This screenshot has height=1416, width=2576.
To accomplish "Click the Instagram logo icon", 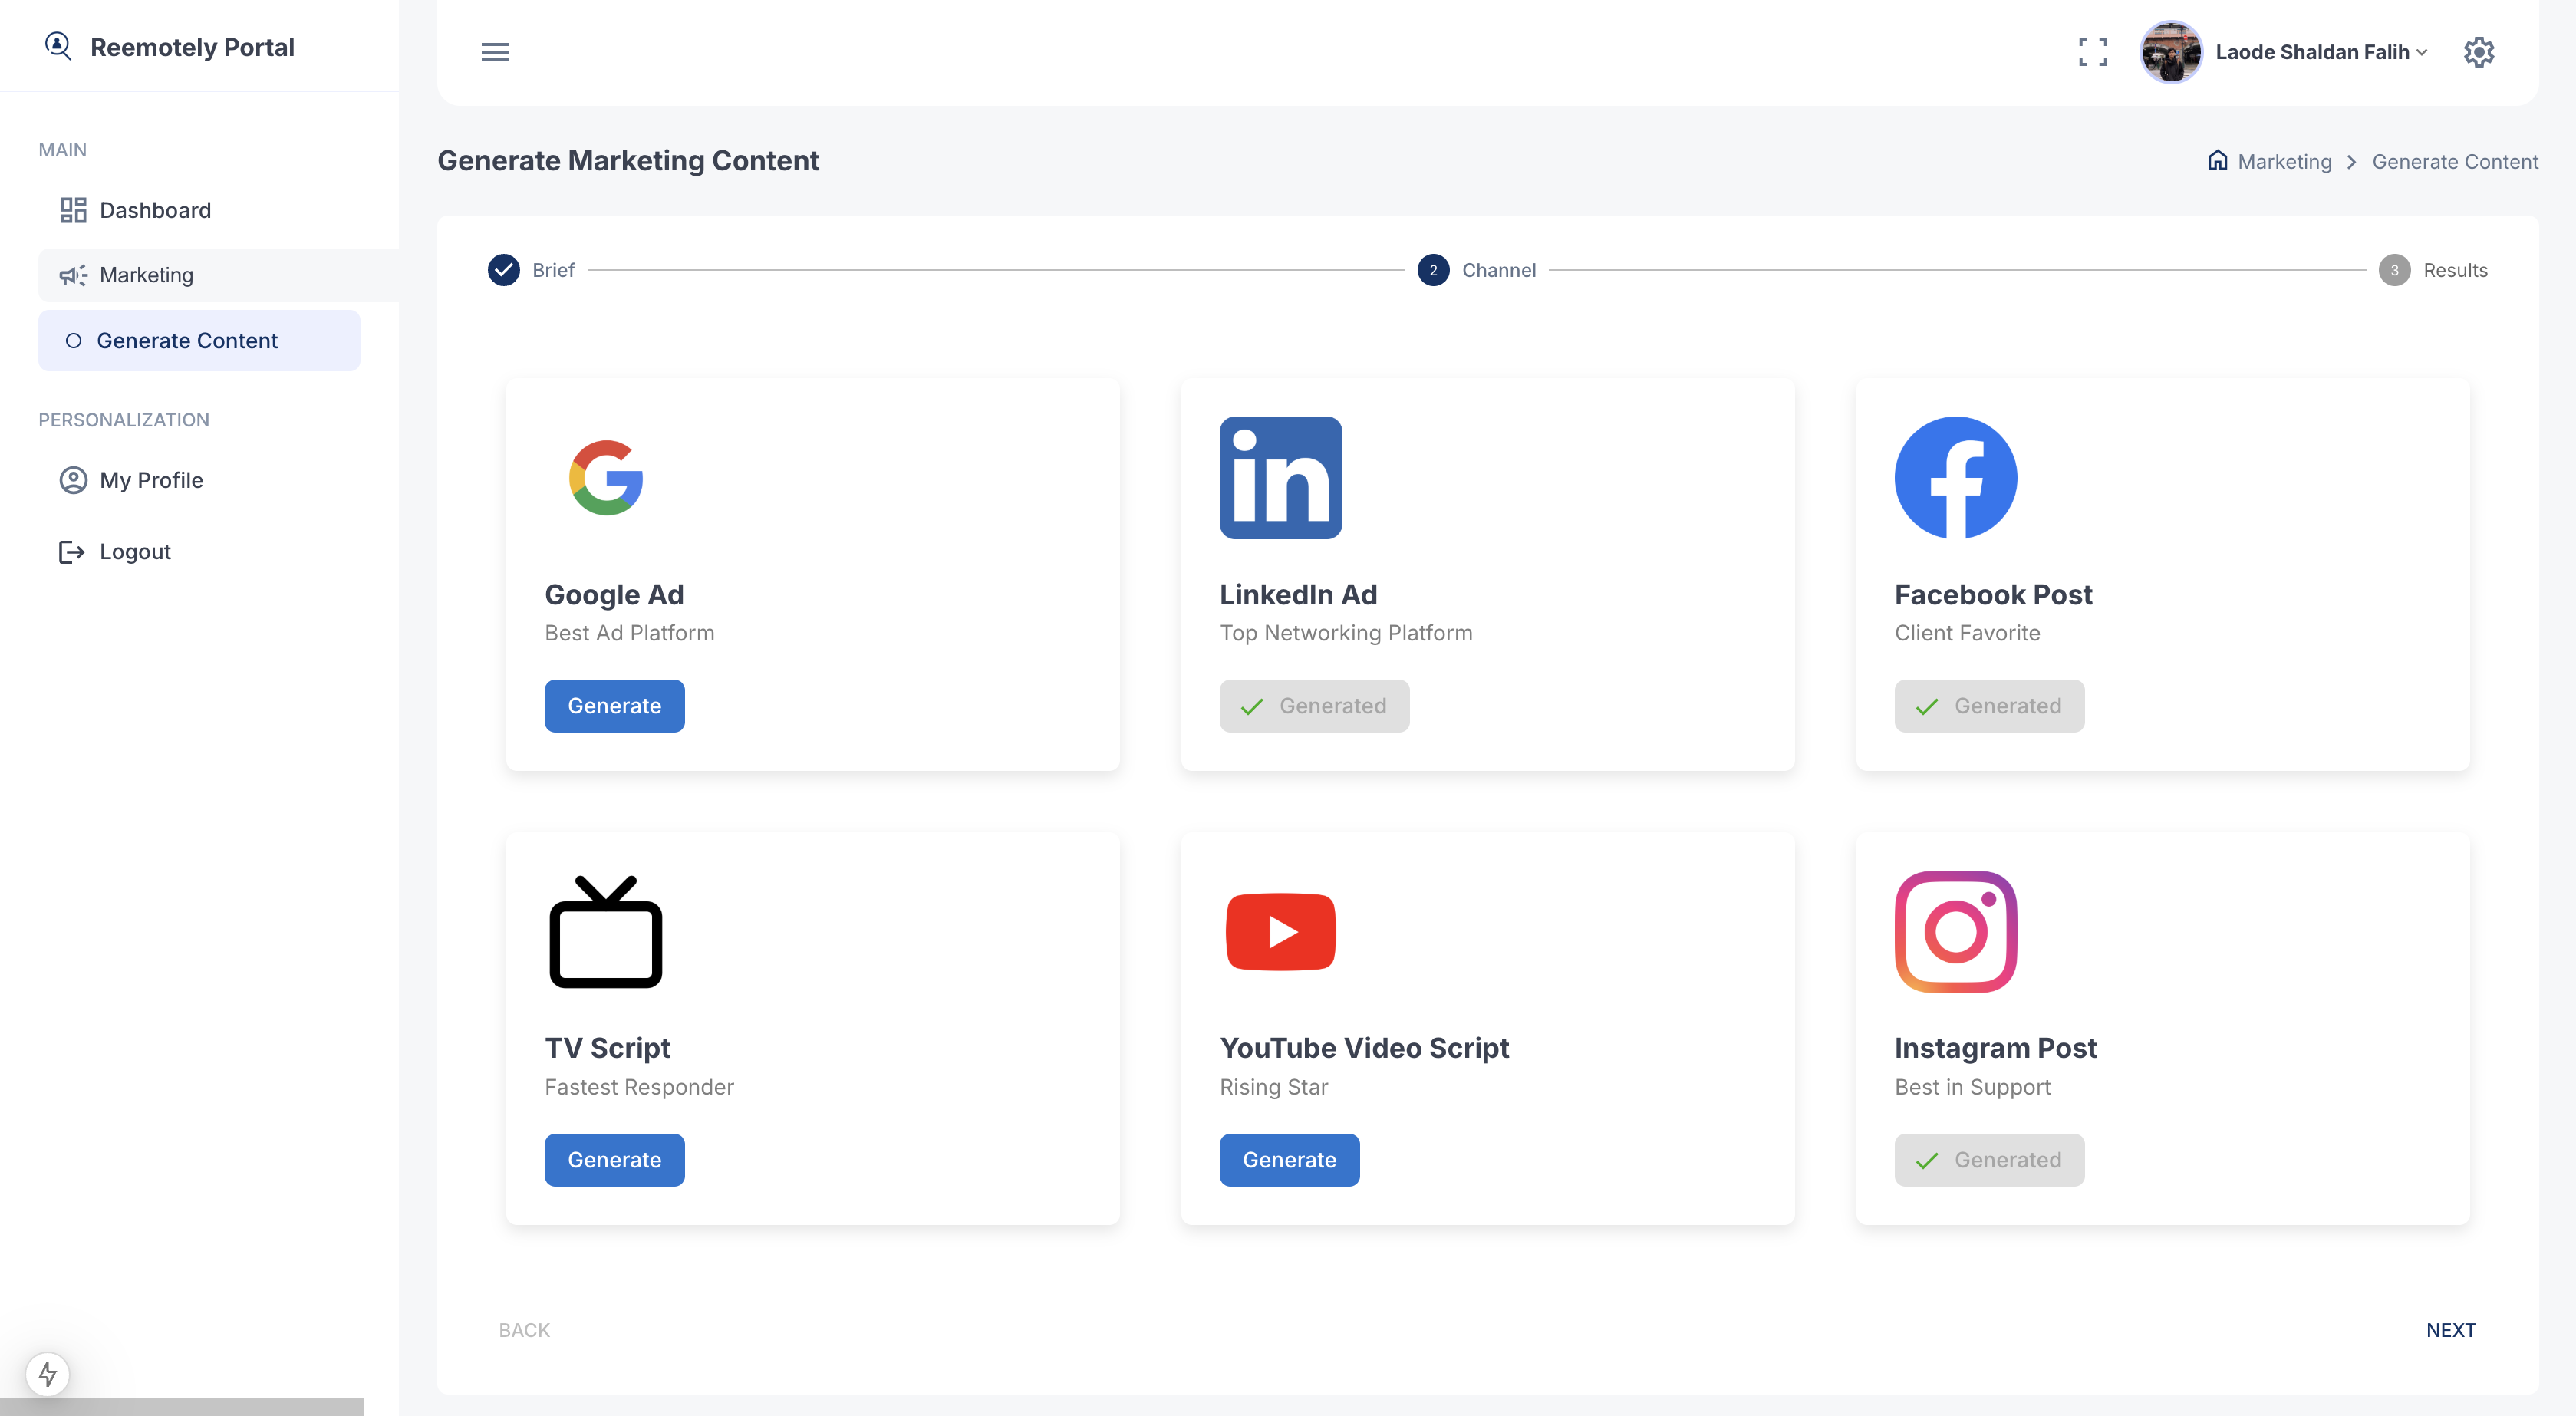I will coord(1955,931).
